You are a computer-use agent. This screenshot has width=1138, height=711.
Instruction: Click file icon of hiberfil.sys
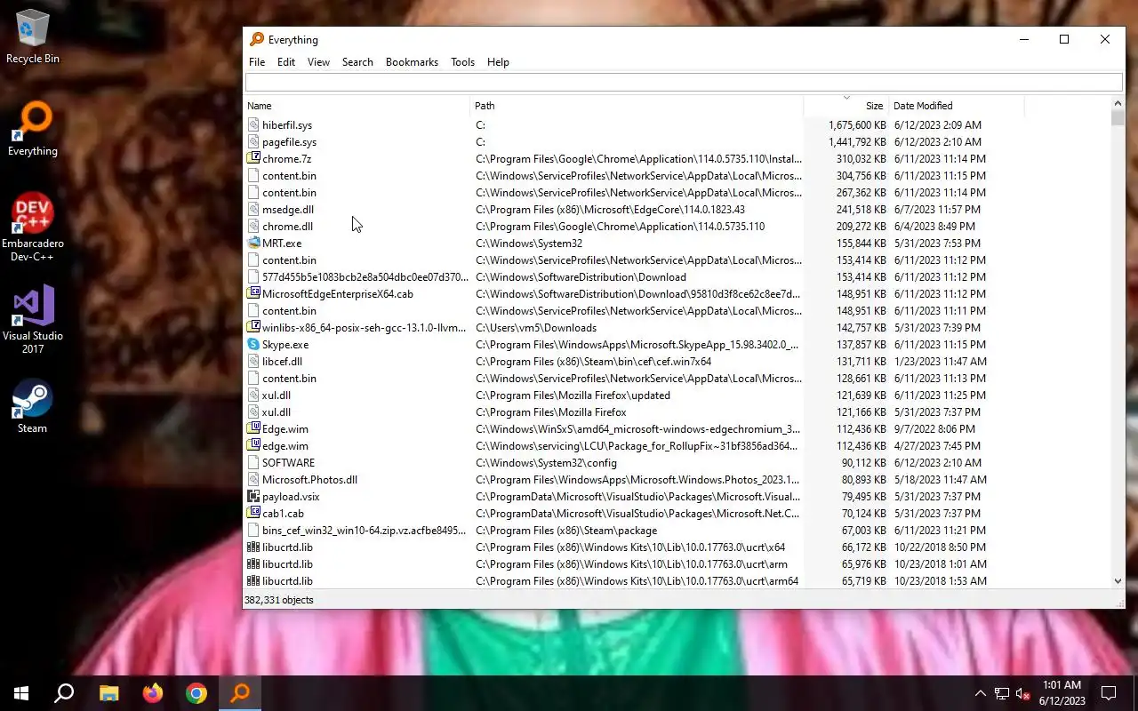click(253, 125)
